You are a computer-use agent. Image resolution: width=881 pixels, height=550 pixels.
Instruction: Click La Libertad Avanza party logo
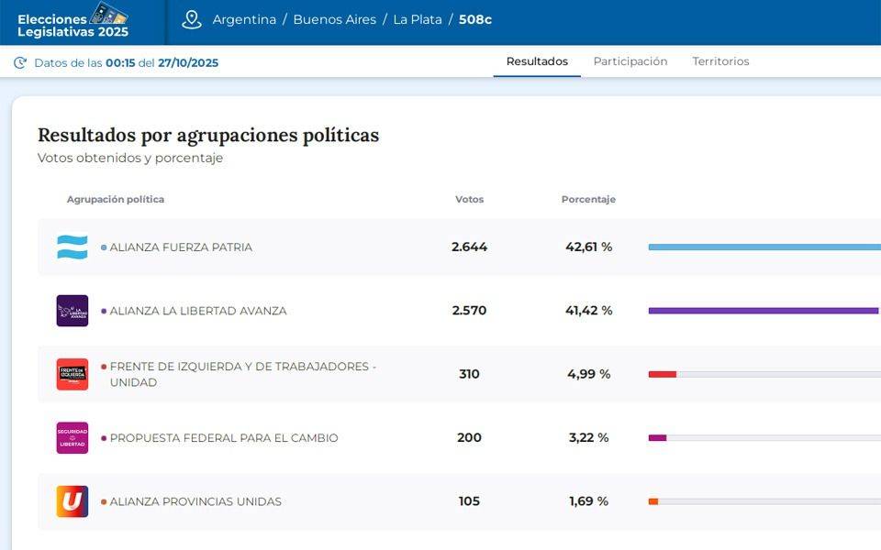(x=72, y=311)
